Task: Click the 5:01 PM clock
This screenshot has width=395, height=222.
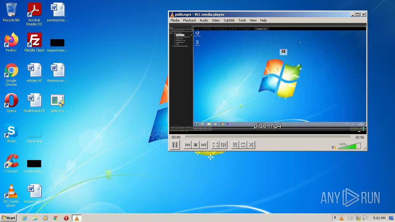Action: click(x=379, y=218)
